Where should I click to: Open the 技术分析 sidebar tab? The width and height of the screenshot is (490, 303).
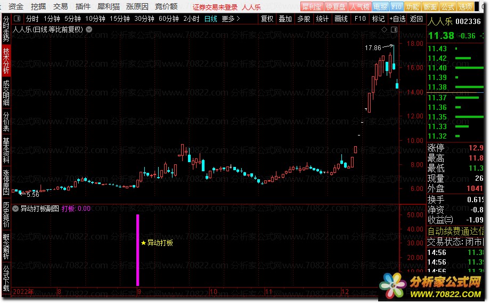tap(6, 61)
